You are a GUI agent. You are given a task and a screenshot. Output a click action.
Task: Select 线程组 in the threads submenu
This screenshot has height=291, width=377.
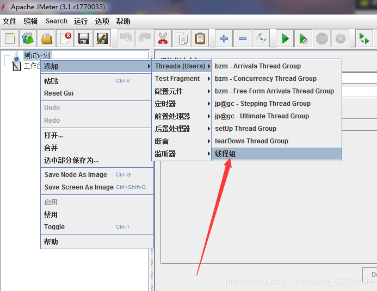(276, 154)
